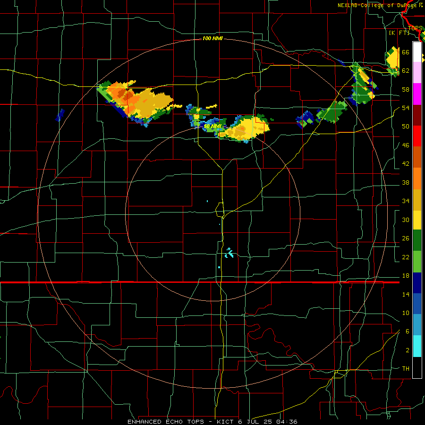Click the TOPS legend title
The height and width of the screenshot is (425, 425).
[x=415, y=28]
